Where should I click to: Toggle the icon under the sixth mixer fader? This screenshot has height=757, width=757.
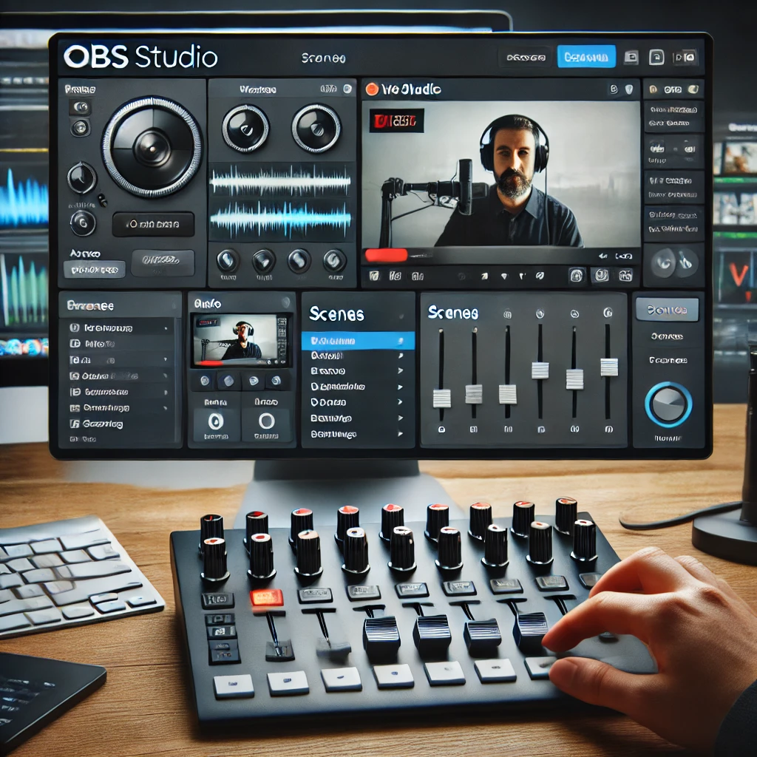pos(609,429)
